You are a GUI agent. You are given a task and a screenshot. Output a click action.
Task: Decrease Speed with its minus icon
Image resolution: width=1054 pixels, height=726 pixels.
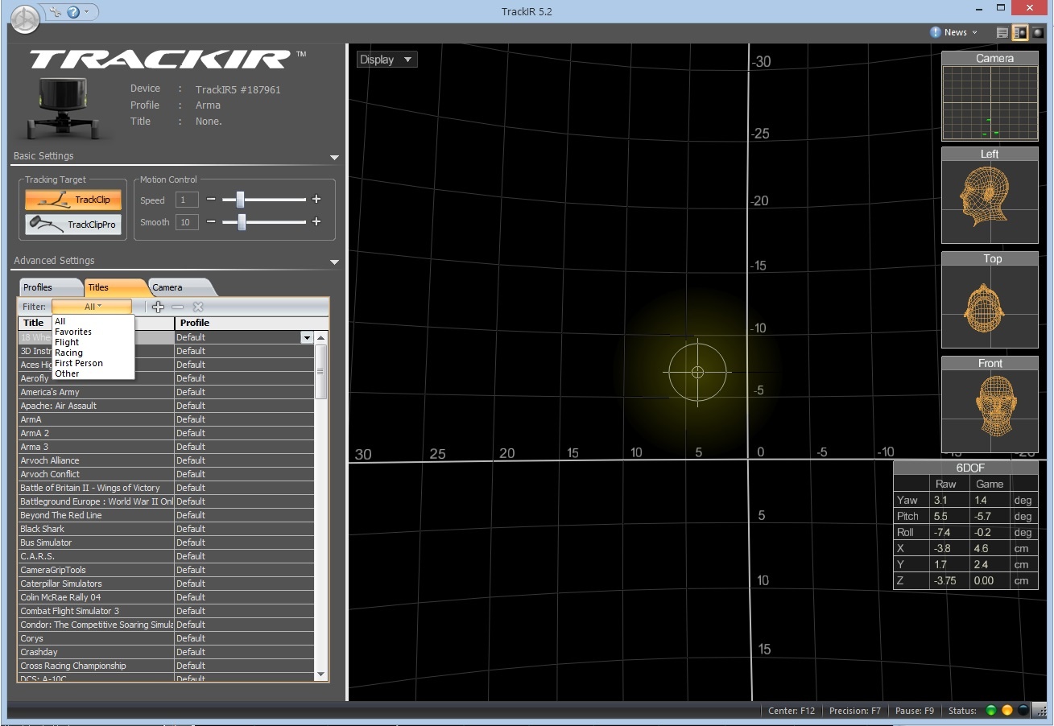pyautogui.click(x=211, y=200)
